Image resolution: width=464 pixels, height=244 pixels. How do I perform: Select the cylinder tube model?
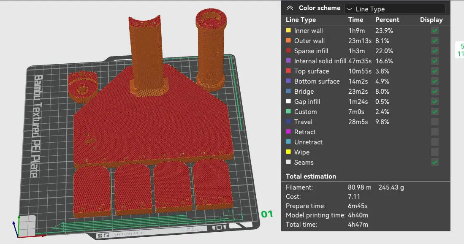211,49
